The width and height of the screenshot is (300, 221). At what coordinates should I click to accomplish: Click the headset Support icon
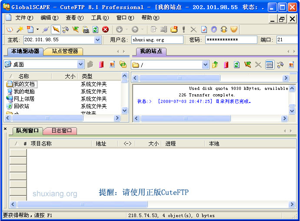(x=224, y=30)
